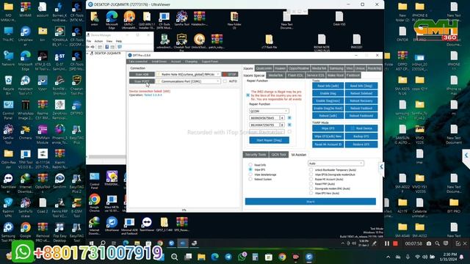The width and height of the screenshot is (470, 264).
Task: Toggle the checkbox beside the second IMEI field
Action: click(289, 125)
